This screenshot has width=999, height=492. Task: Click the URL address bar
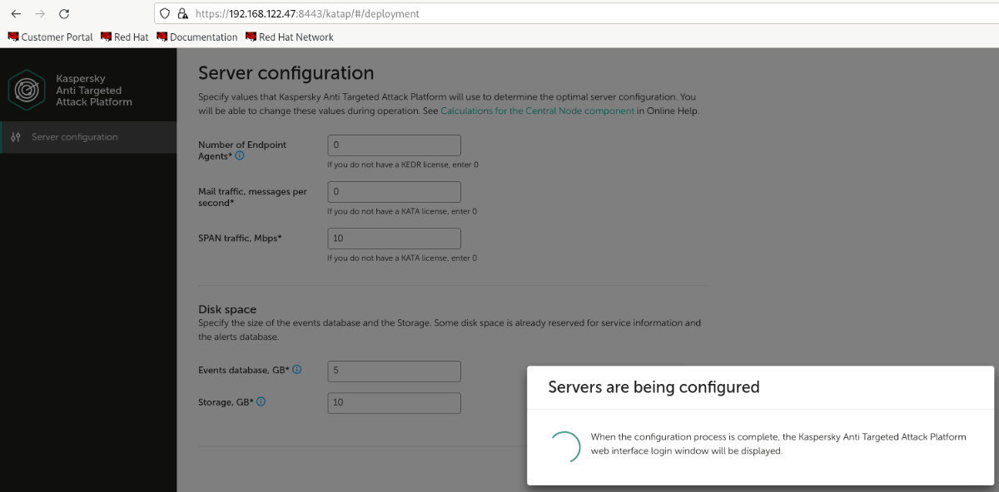576,14
